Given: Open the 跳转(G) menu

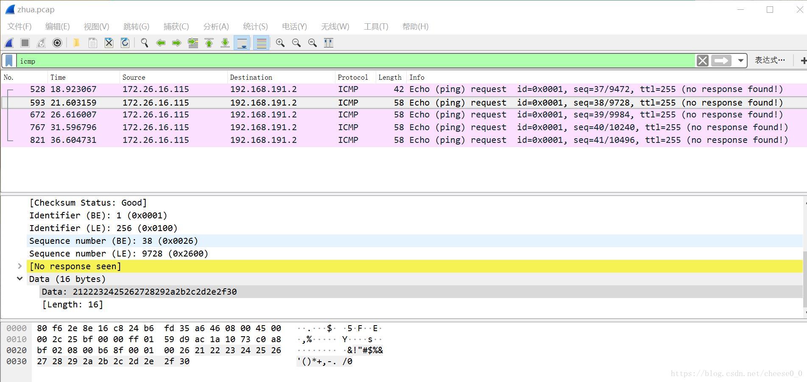Looking at the screenshot, I should [136, 26].
